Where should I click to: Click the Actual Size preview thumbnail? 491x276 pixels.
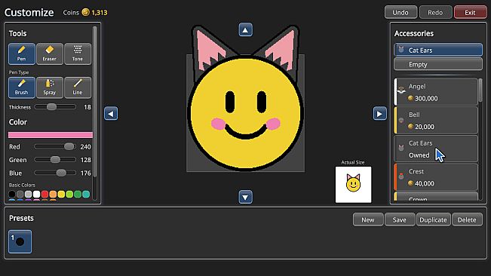click(x=353, y=185)
